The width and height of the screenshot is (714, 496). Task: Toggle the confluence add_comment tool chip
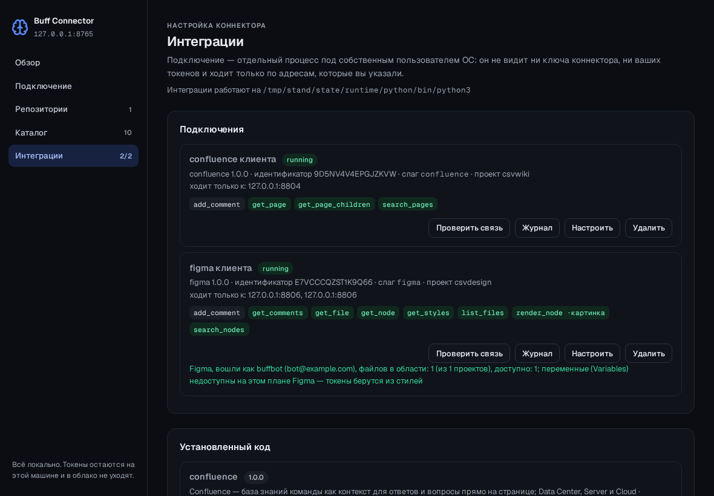click(217, 204)
